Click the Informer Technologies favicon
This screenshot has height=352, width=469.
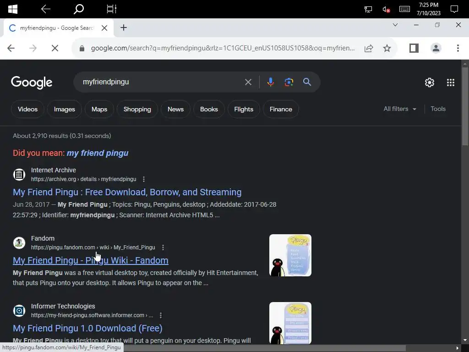coord(19,311)
